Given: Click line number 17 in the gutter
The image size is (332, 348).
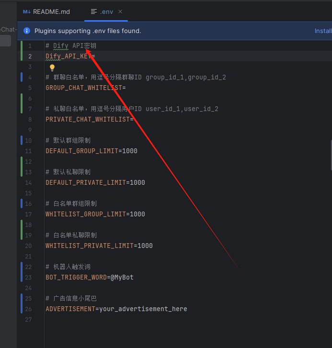Looking at the screenshot, I should pos(28,214).
